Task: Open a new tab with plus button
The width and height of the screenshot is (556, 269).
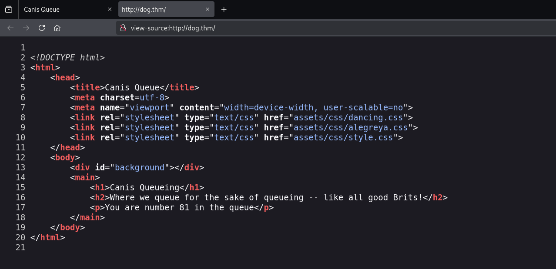Action: pos(224,10)
